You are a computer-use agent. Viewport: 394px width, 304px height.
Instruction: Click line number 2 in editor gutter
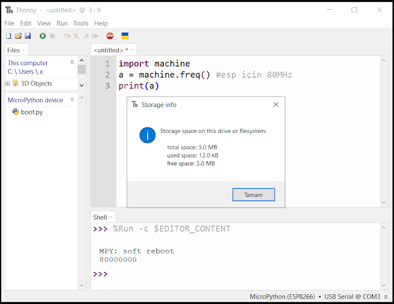(x=107, y=75)
